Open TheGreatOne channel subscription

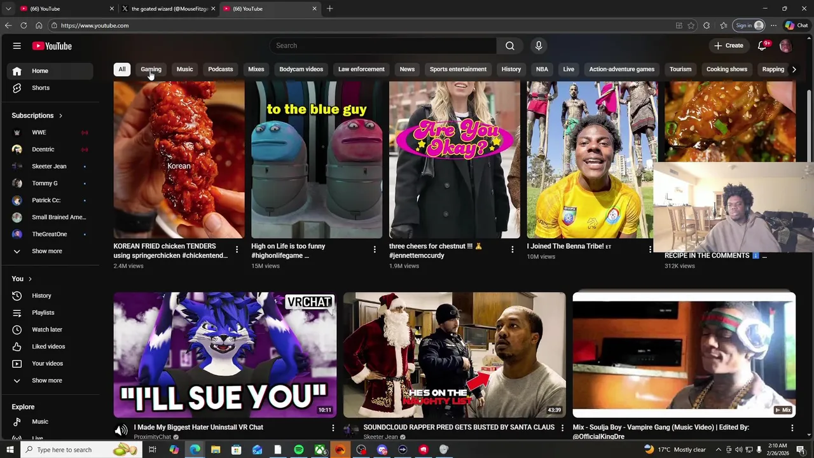[50, 234]
